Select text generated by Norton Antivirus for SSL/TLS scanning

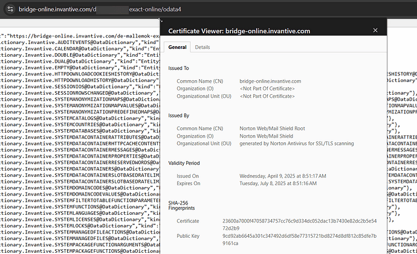coord(297,144)
